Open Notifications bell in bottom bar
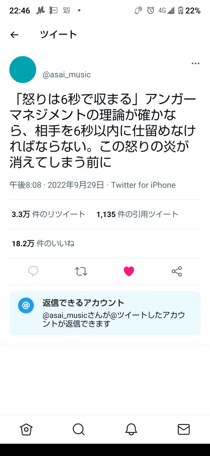Screen dimensions: 210x456 pyautogui.click(x=131, y=429)
